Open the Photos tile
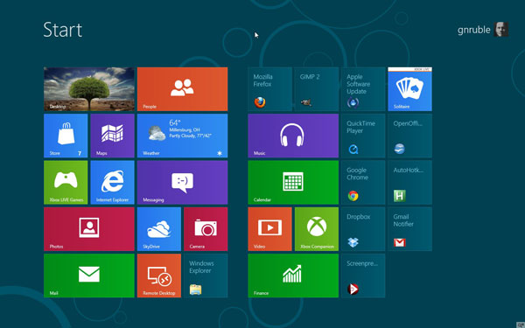The height and width of the screenshot is (328, 525). pos(89,229)
